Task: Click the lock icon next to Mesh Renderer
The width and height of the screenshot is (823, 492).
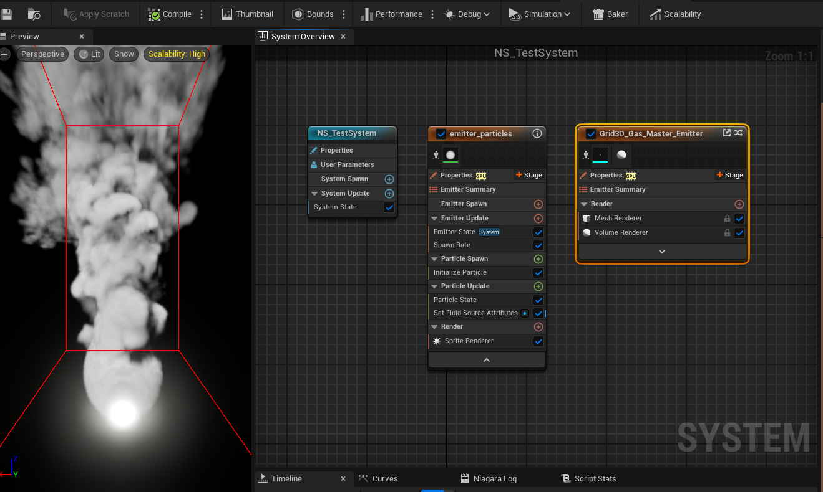Action: [726, 219]
